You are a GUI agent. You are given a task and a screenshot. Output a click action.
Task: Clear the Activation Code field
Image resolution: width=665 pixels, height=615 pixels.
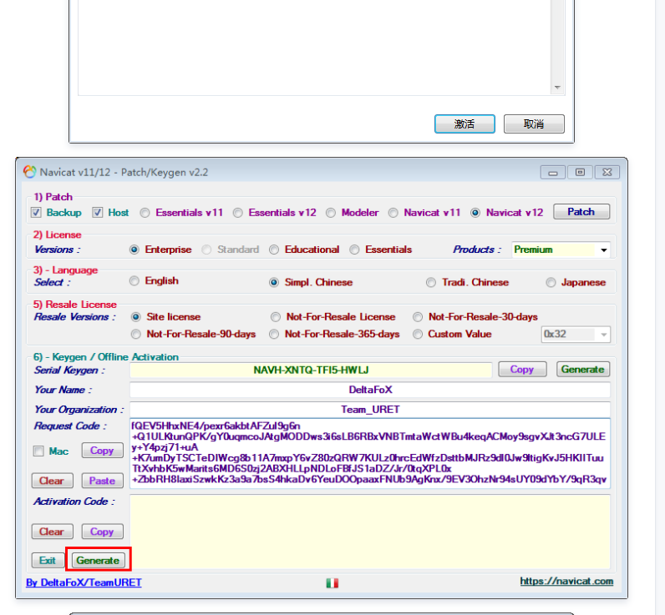(x=52, y=532)
